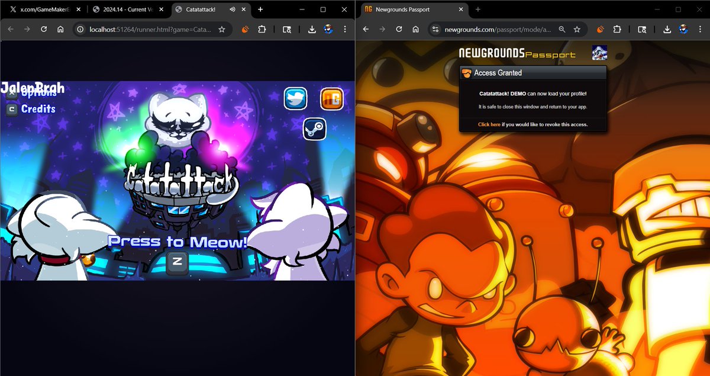This screenshot has height=376, width=710.
Task: Click the 'Press to Meow!' text
Action: (177, 242)
